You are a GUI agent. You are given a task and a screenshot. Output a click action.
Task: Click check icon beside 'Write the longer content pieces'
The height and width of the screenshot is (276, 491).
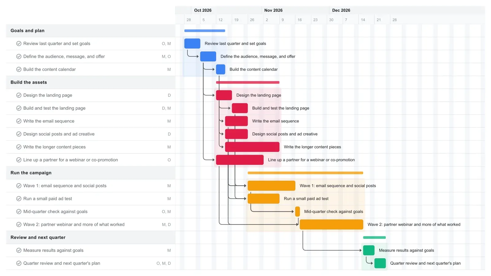[19, 147]
